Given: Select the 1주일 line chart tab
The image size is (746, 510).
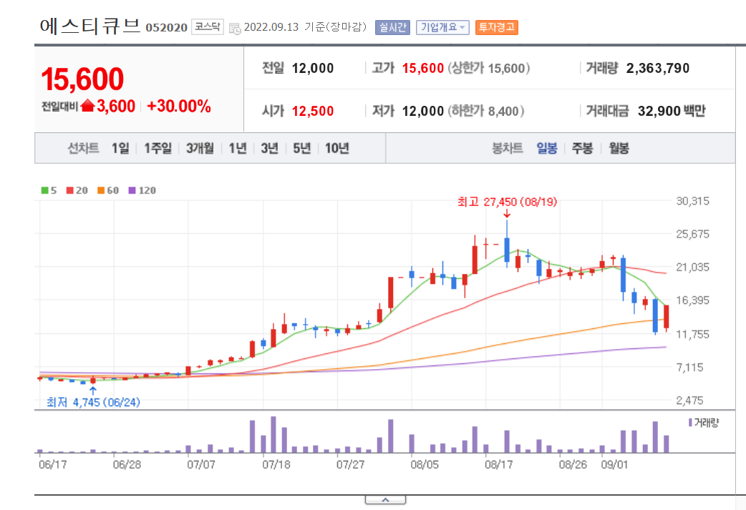Looking at the screenshot, I should tap(158, 148).
